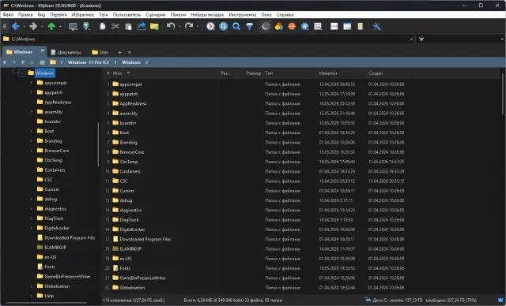506x306 pixels.
Task: Click the breadcrumb bar up arrow
Action: (23, 62)
